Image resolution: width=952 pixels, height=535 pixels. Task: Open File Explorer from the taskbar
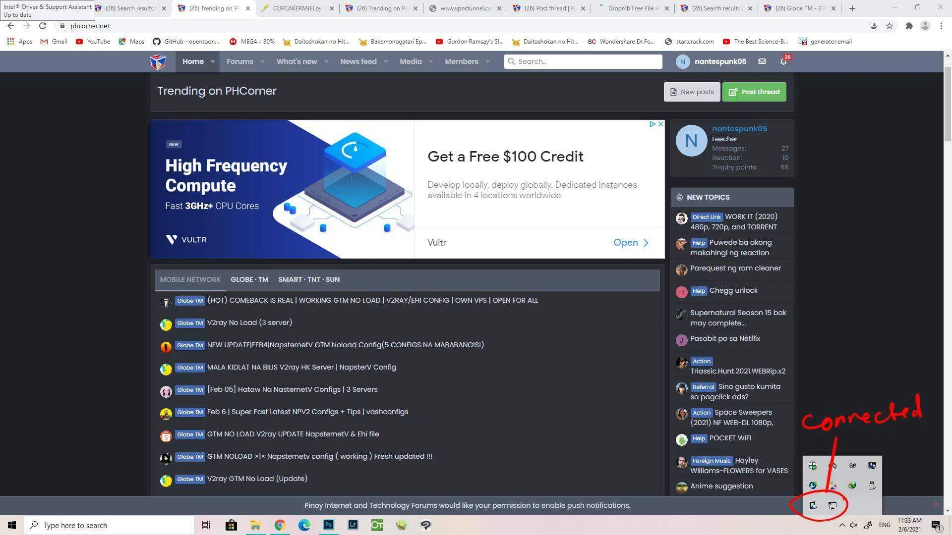click(x=255, y=525)
